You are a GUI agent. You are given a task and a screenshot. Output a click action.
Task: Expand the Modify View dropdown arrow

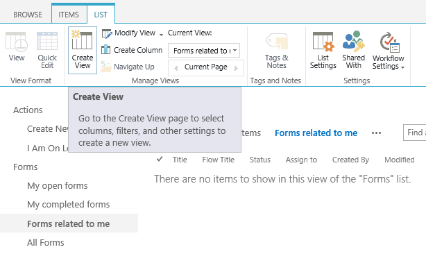click(161, 35)
